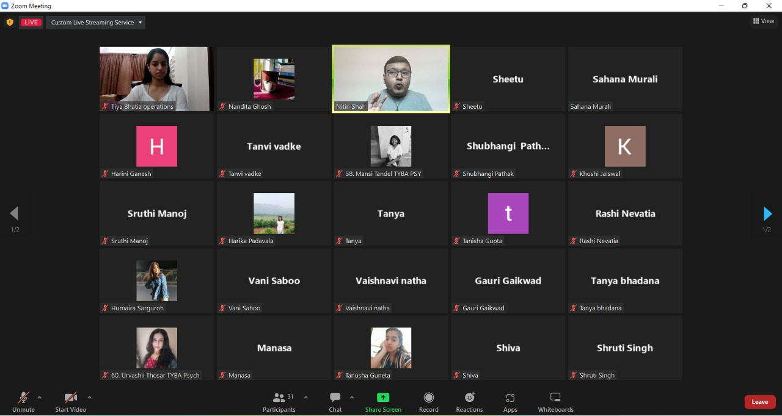The image size is (782, 416).
Task: Click the Tanya participant tile
Action: [x=391, y=214]
